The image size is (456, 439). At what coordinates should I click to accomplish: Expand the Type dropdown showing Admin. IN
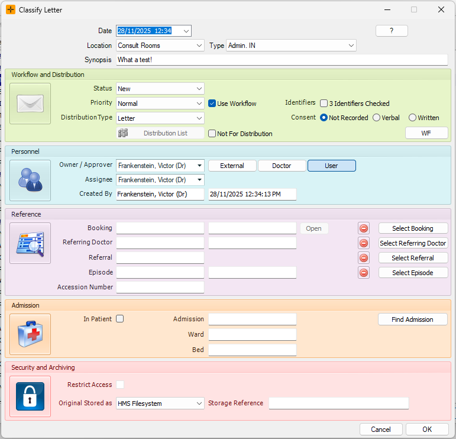[291, 46]
